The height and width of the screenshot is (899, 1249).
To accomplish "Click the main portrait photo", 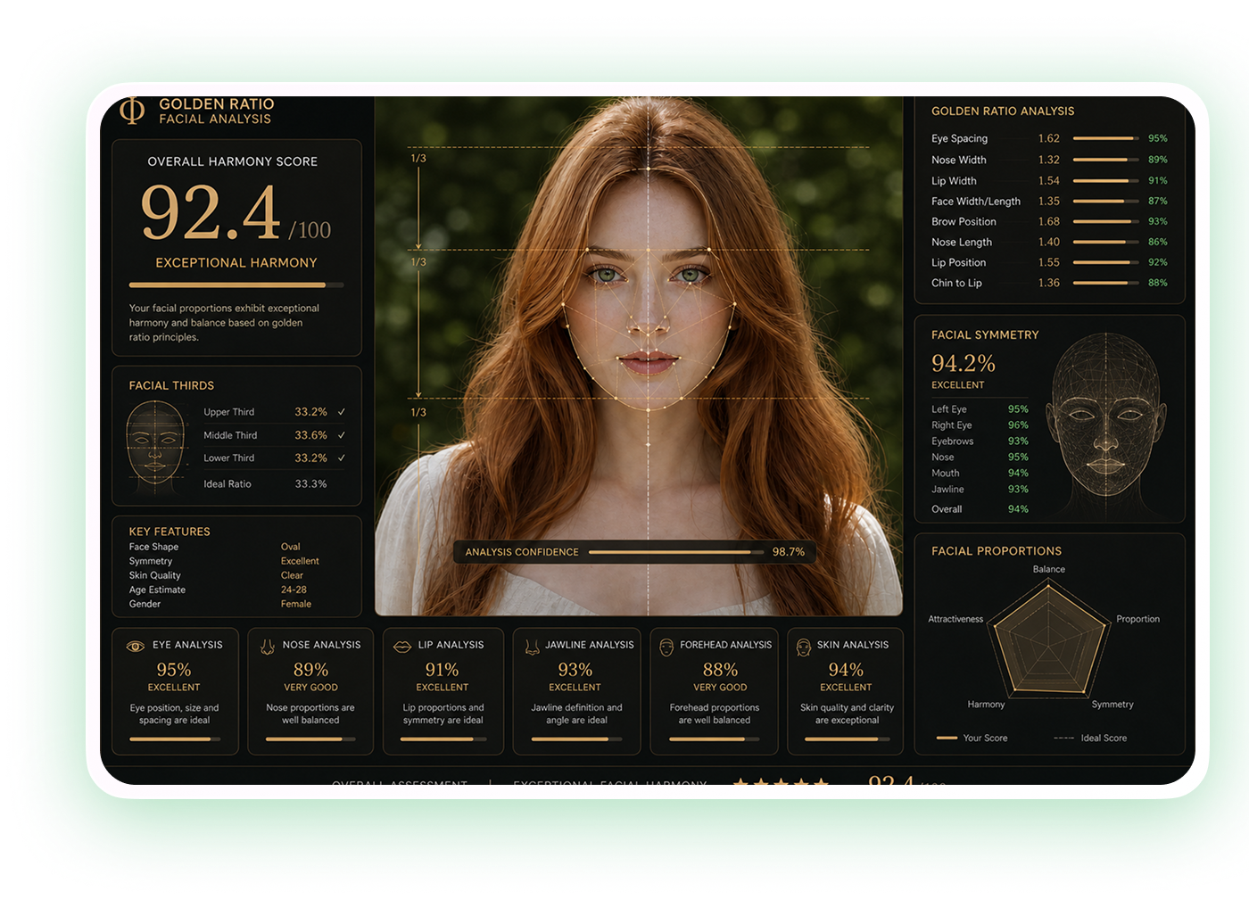I will coord(639,356).
